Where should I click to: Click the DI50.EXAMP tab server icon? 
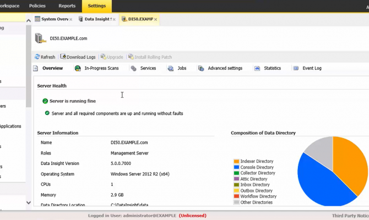click(124, 19)
